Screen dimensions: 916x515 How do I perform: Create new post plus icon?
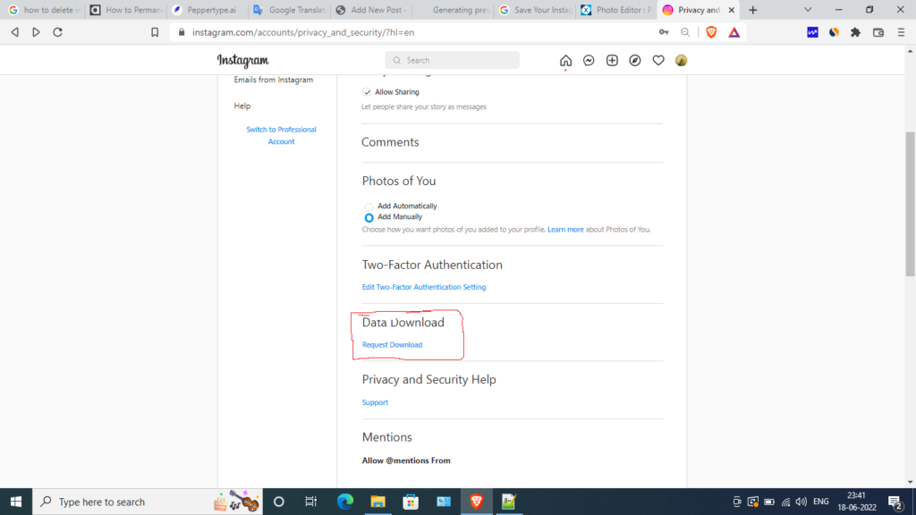[x=612, y=60]
